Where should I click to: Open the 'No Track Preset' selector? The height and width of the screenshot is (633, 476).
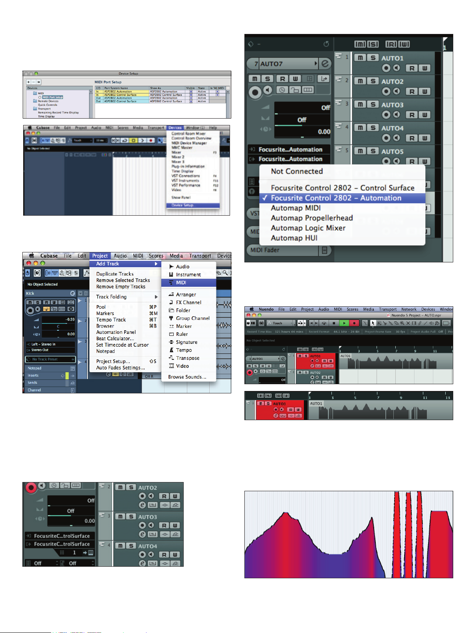click(50, 359)
